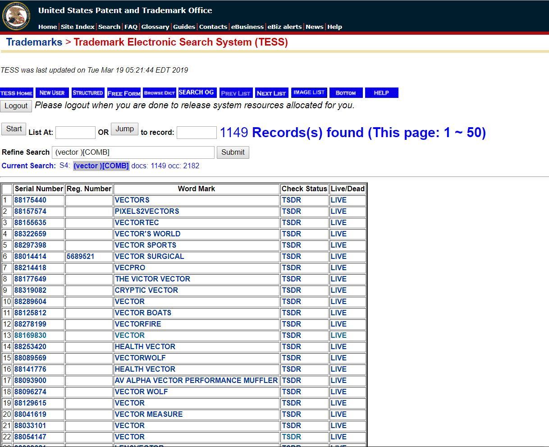The width and height of the screenshot is (549, 447).
Task: Focus the Refine Search text field
Action: pyautogui.click(x=133, y=152)
